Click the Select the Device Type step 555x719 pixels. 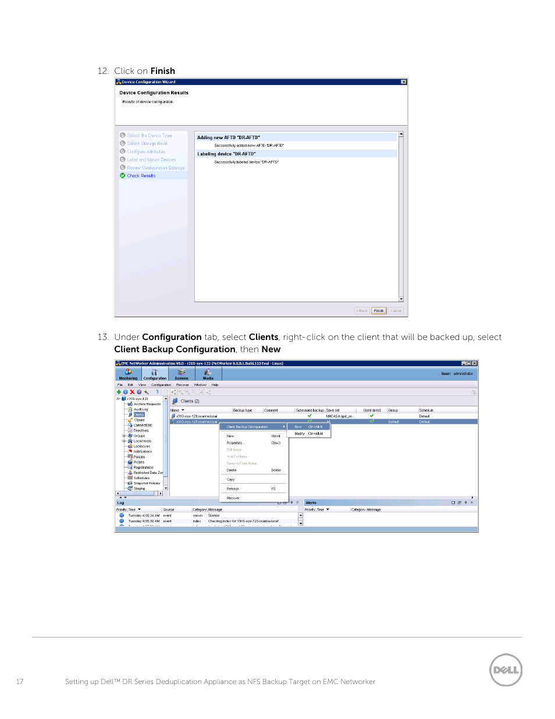(x=150, y=136)
